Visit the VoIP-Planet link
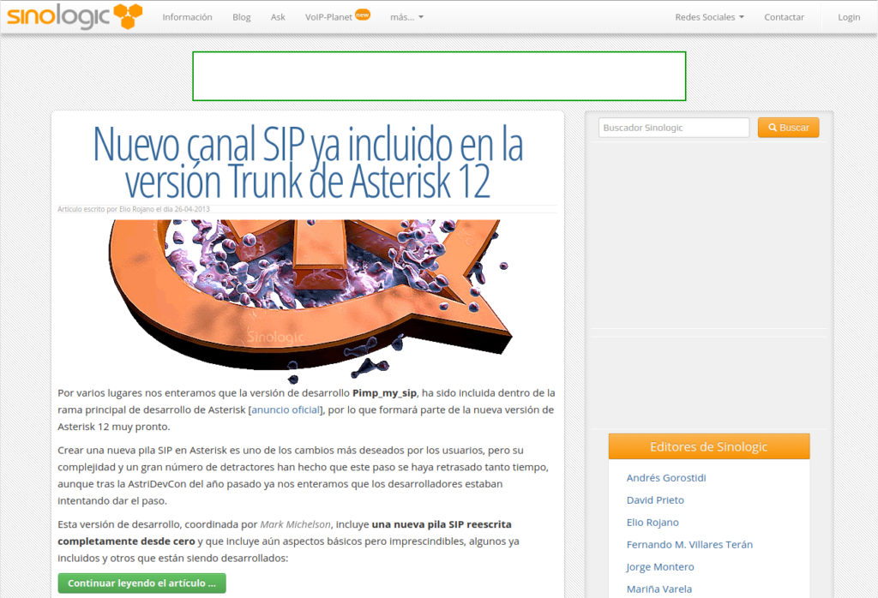Image resolution: width=878 pixels, height=598 pixels. tap(328, 17)
